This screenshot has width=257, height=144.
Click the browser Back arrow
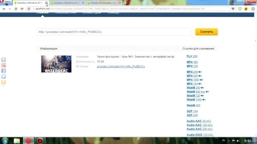4,9
